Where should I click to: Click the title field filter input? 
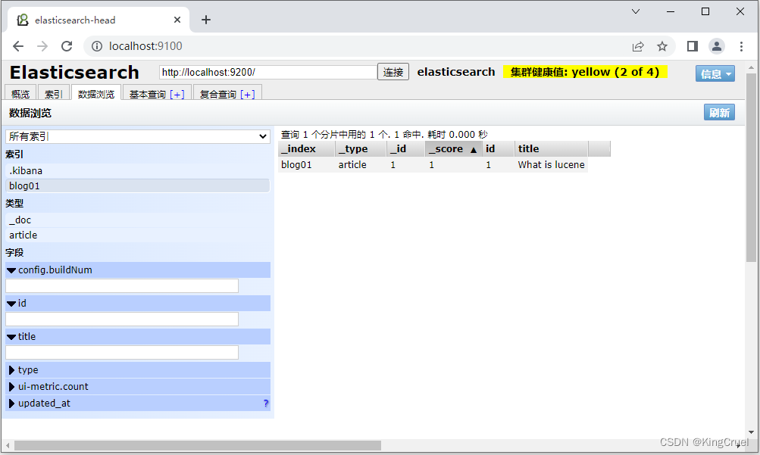point(122,352)
